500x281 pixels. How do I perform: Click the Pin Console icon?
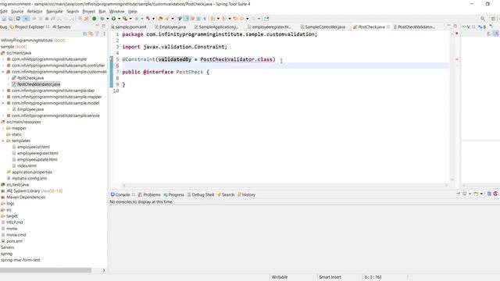459,194
